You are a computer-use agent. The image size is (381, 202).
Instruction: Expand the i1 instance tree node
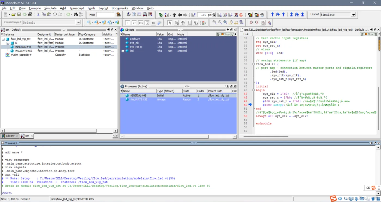(8, 43)
